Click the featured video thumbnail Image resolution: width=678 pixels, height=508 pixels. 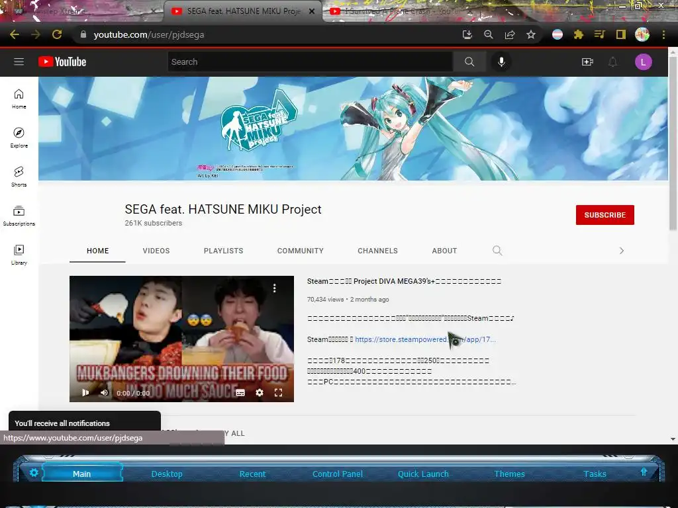coord(181,339)
